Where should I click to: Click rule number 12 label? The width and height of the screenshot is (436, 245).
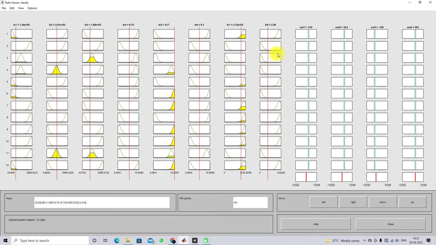[7, 165]
